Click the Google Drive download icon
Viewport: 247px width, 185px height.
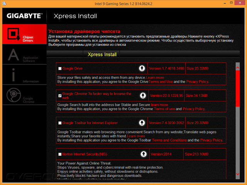point(142,68)
